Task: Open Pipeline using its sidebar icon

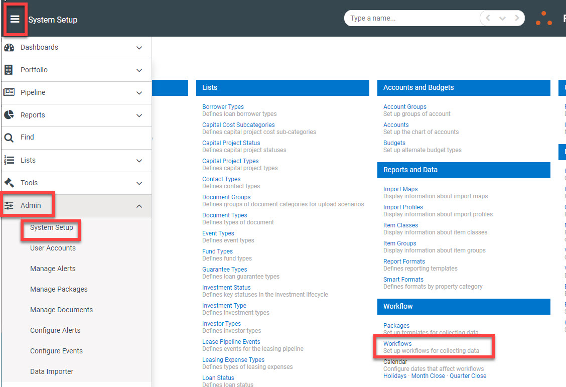Action: click(9, 92)
